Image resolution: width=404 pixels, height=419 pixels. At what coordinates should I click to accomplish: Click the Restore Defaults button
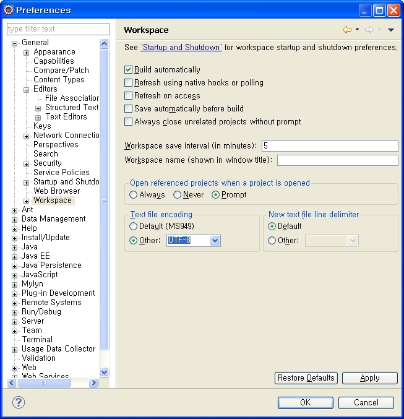(306, 378)
